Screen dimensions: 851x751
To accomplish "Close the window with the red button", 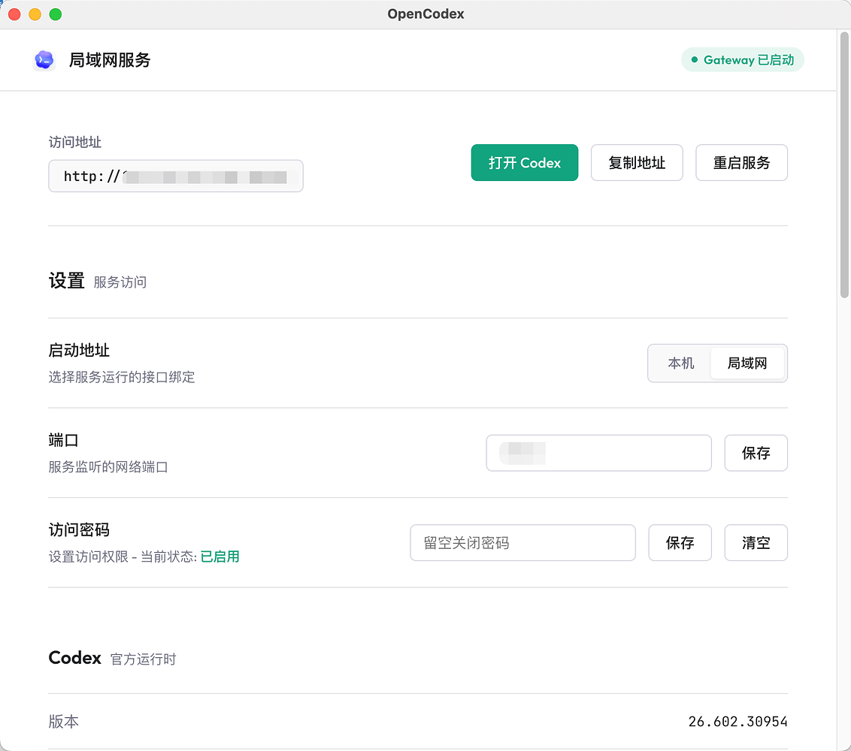I will pos(14,14).
